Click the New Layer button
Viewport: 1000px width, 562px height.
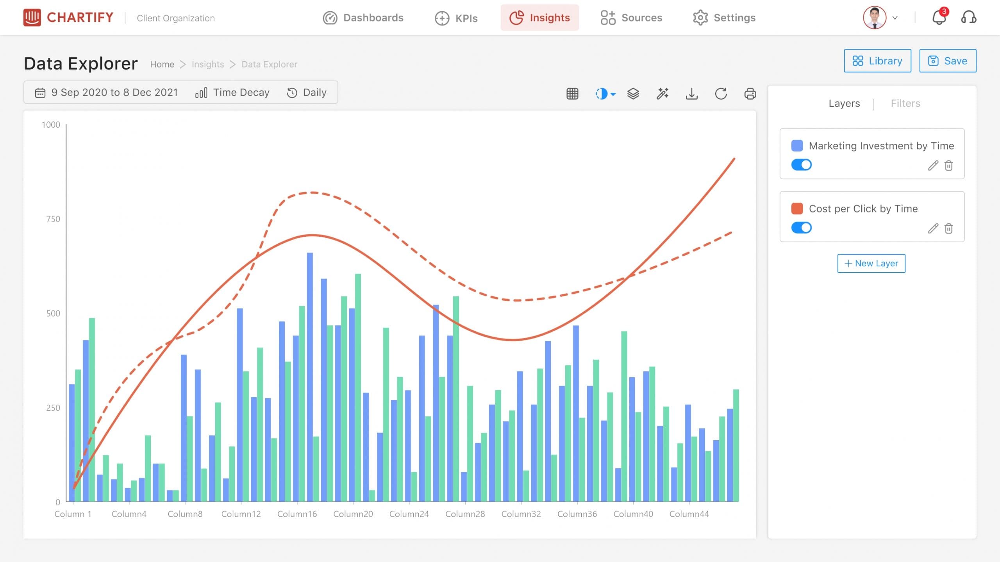[871, 264]
